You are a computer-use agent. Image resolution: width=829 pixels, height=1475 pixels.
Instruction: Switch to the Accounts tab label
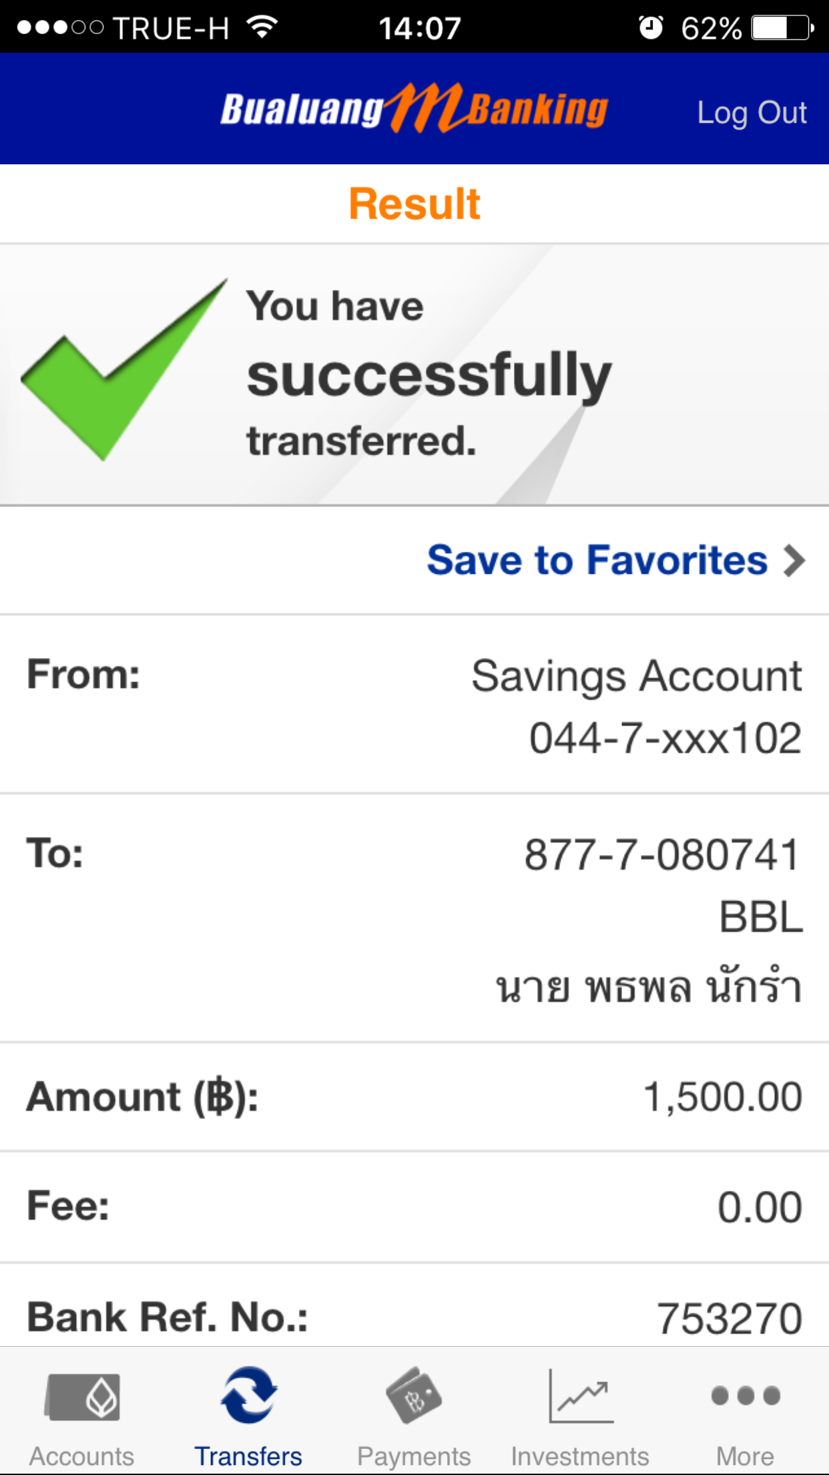[81, 1456]
